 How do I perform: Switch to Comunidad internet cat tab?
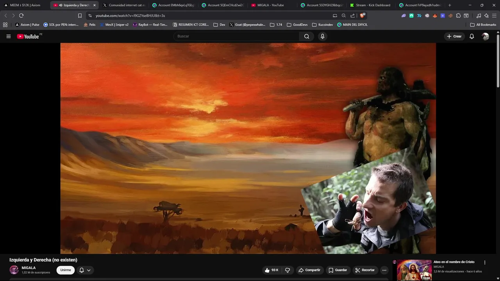[x=124, y=5]
